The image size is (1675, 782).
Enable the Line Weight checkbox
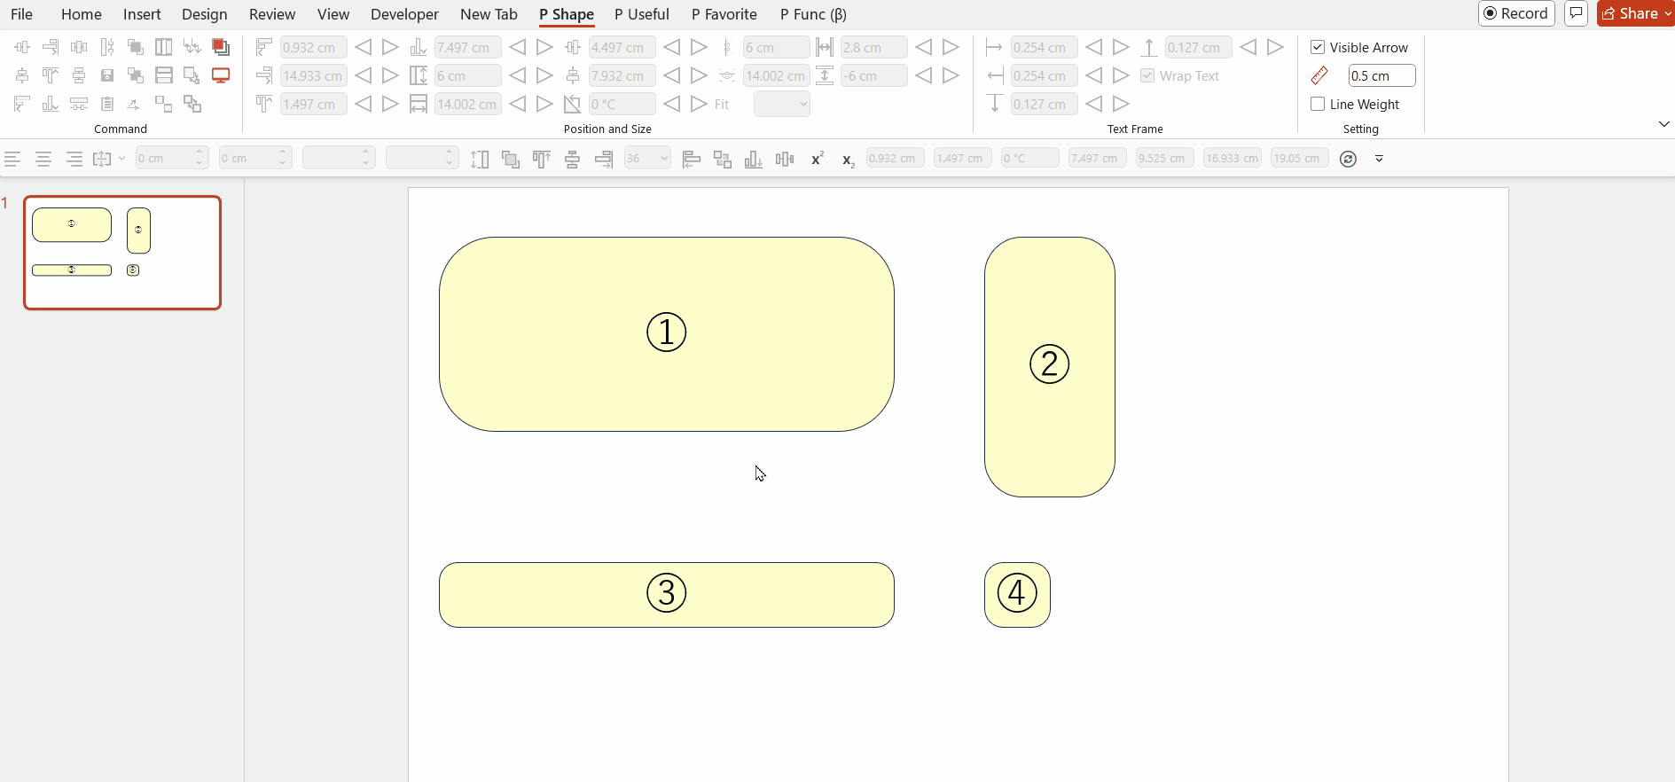pyautogui.click(x=1318, y=104)
